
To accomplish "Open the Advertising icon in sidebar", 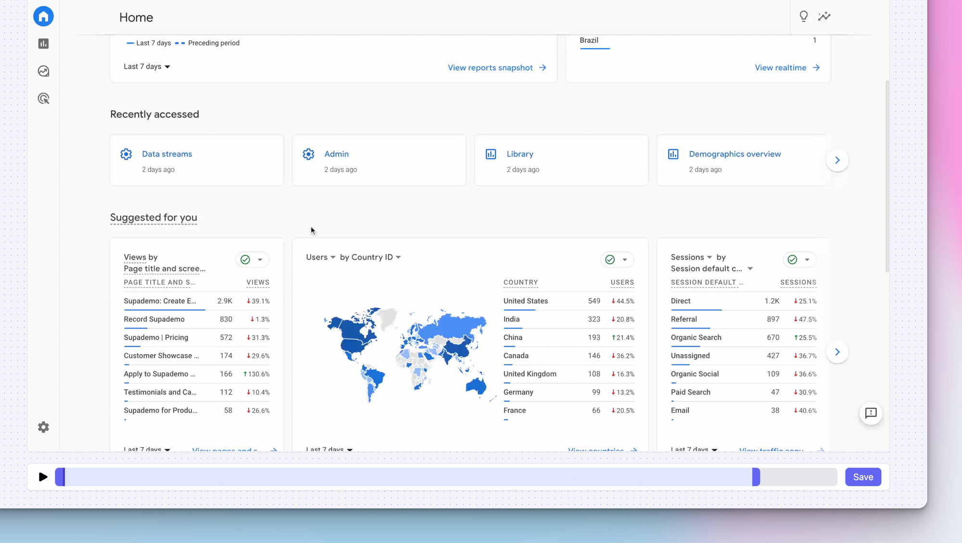I will click(x=43, y=99).
